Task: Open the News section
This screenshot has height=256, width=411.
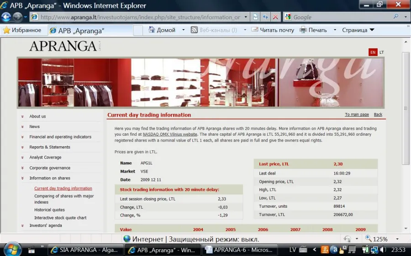Action: tap(35, 127)
